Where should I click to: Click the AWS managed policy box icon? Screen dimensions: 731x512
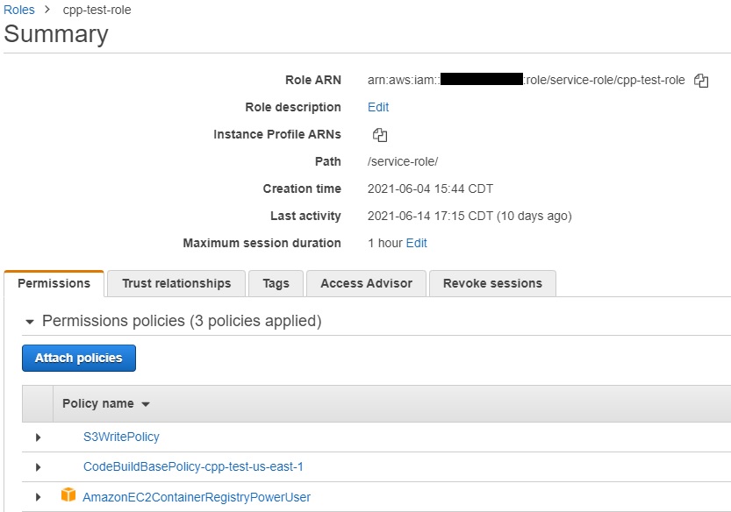(x=68, y=494)
